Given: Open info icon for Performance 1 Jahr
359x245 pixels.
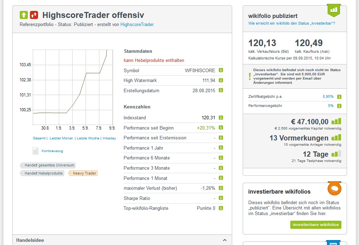Looking at the screenshot, I should tap(221, 147).
